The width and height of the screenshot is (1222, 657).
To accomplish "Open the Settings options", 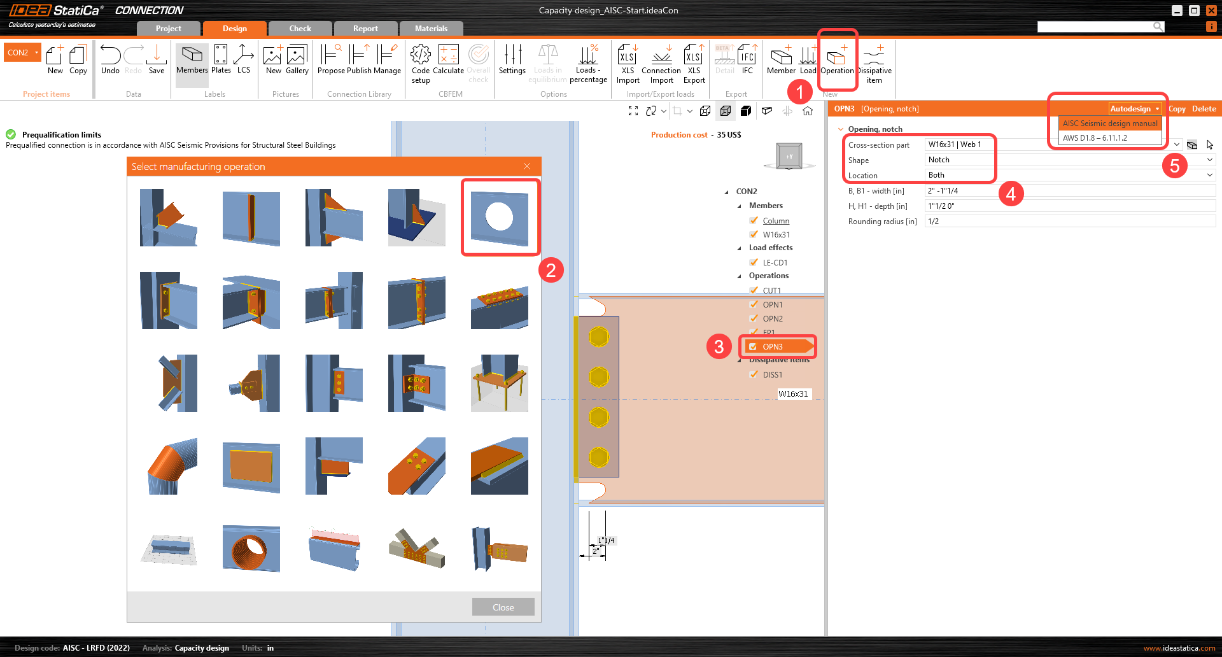I will click(512, 60).
